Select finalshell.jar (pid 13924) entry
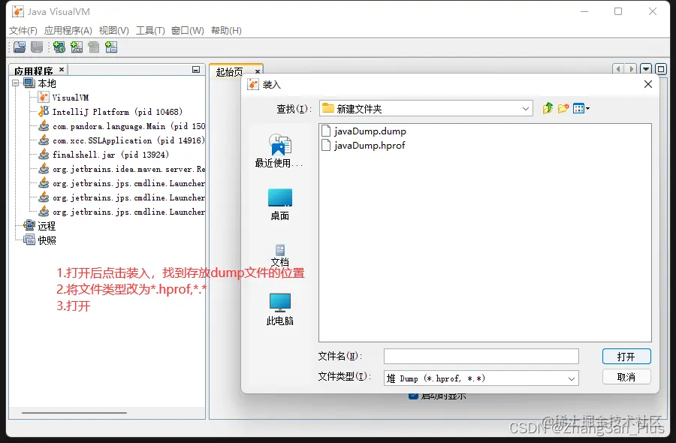The image size is (676, 443). pos(110,154)
